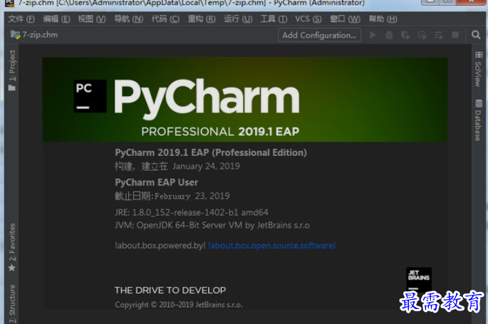Open the 运行 (U) menu
The width and height of the screenshot is (488, 324).
[238, 19]
